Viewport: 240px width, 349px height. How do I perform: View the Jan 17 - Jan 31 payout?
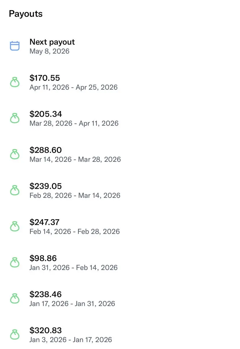point(72,304)
